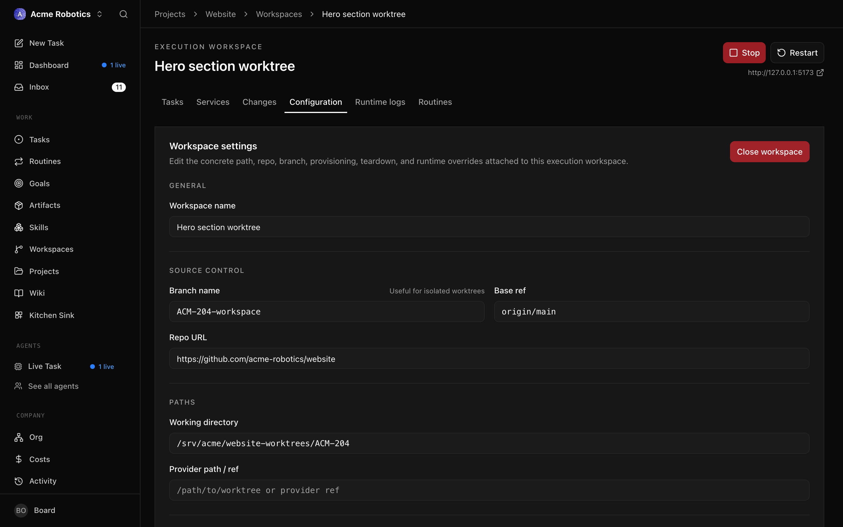Click the Stop square icon

coord(734,53)
